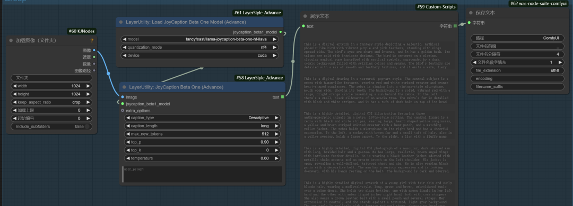Decrease height with its left arrow
573x206 pixels.
15,94
